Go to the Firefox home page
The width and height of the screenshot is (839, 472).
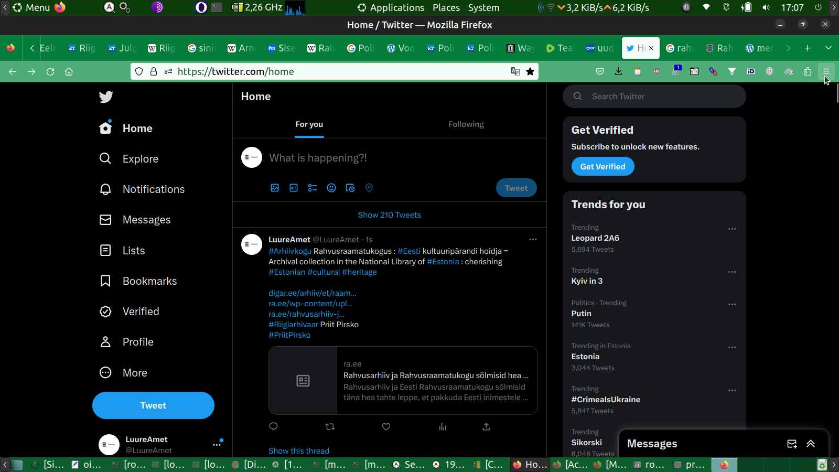point(69,72)
